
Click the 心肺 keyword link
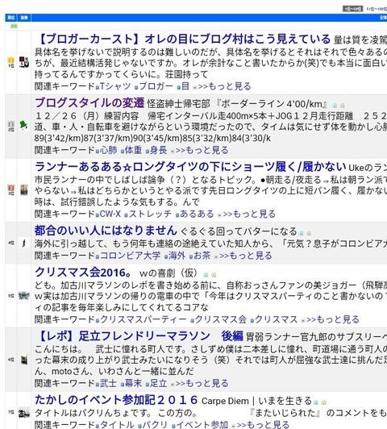pos(109,150)
